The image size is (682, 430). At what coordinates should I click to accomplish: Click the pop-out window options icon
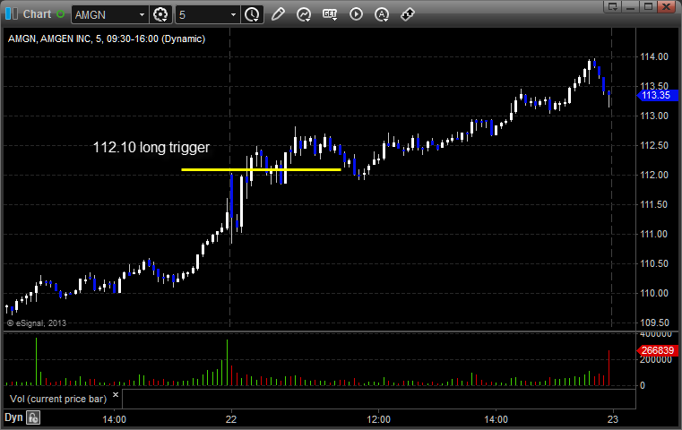612,6
